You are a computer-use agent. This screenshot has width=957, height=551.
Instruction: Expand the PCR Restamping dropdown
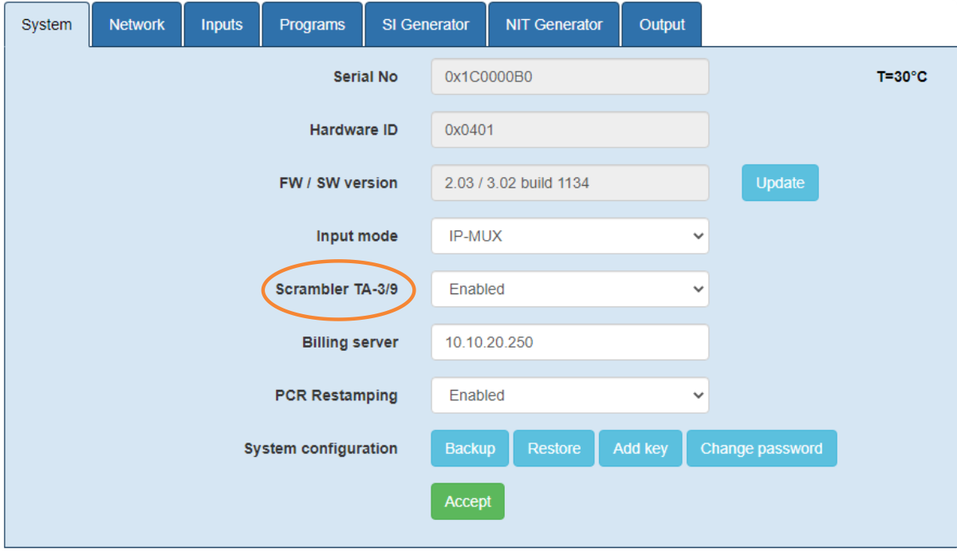(x=569, y=396)
